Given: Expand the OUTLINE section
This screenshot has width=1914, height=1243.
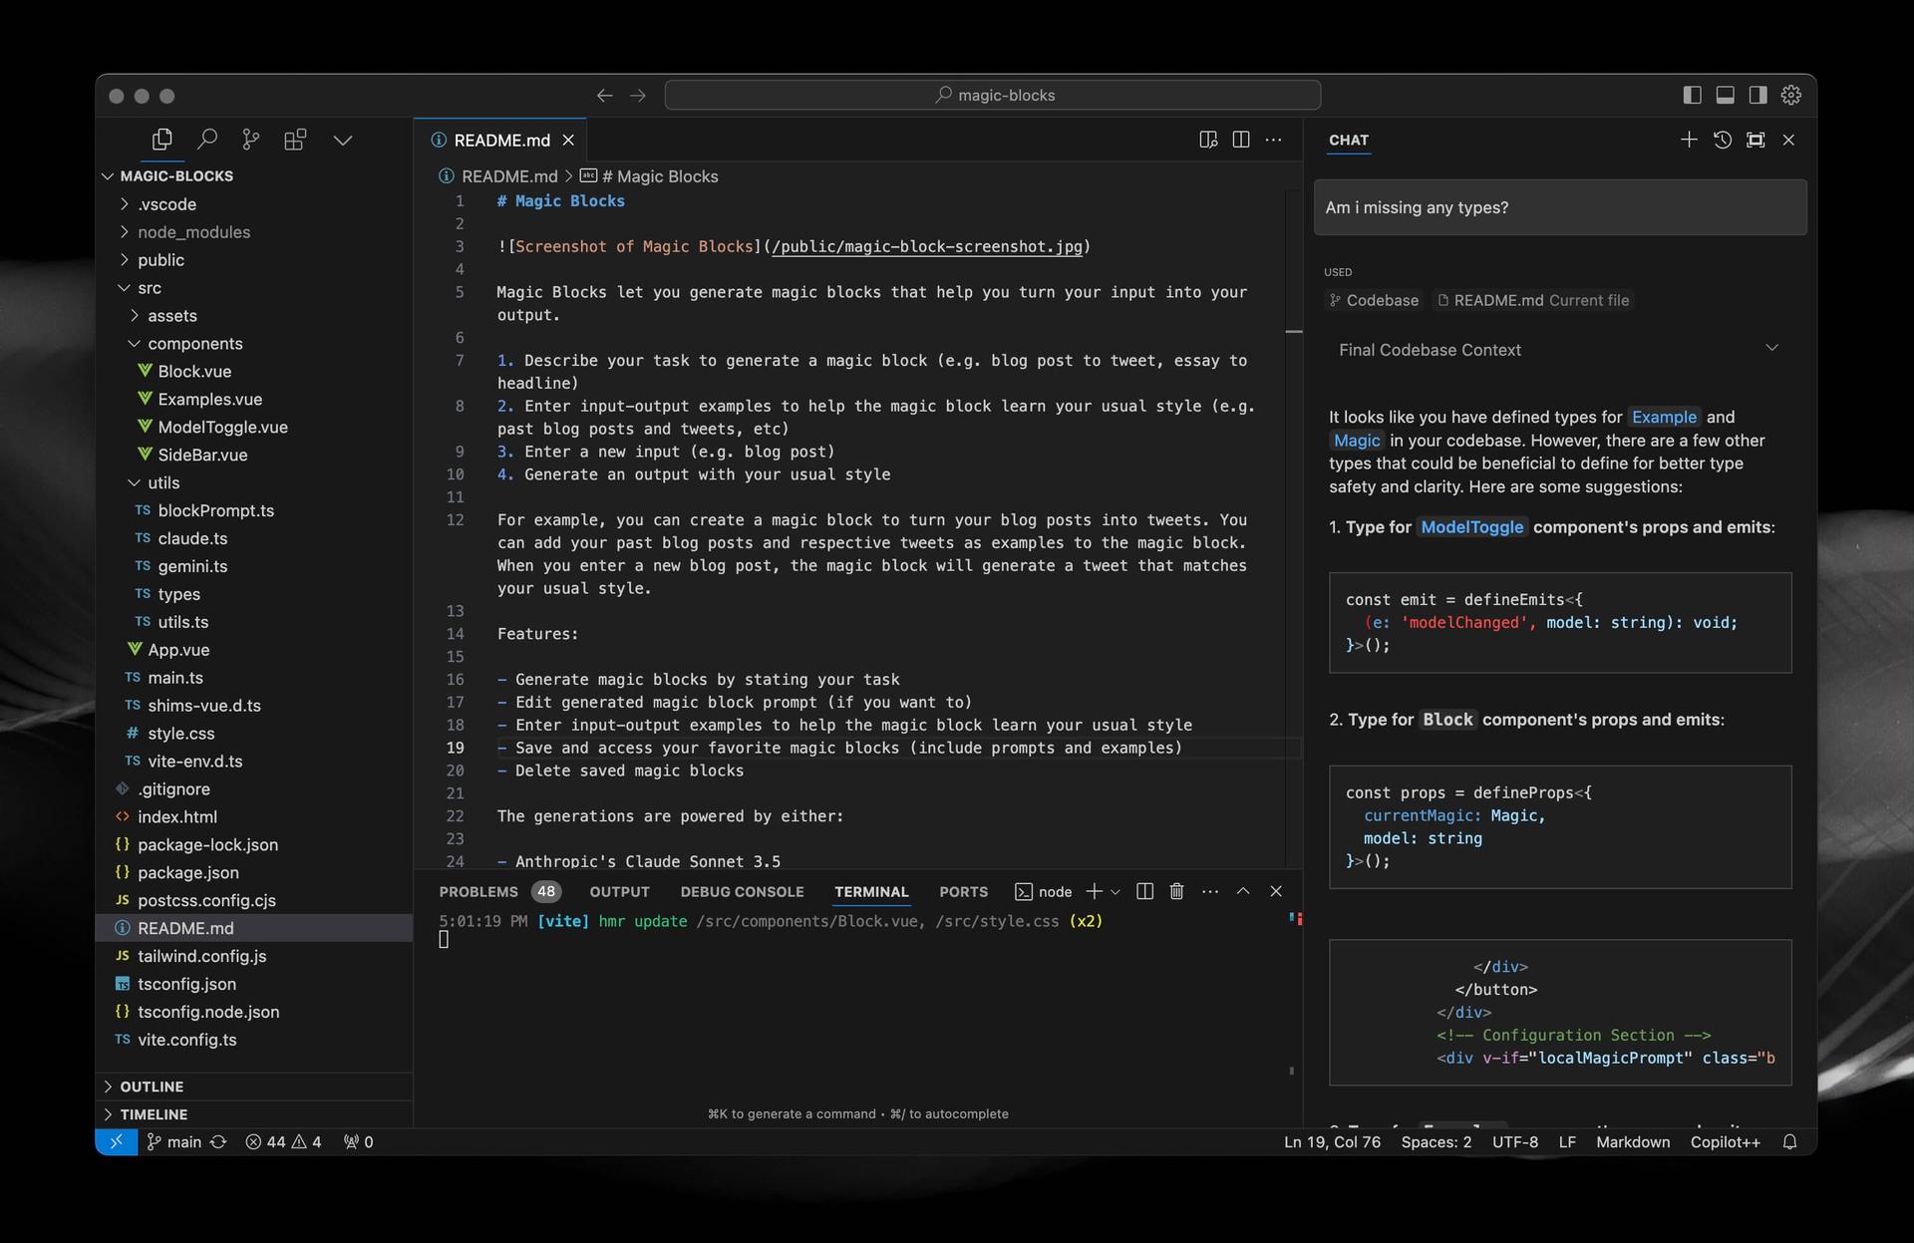Looking at the screenshot, I should click(x=152, y=1087).
